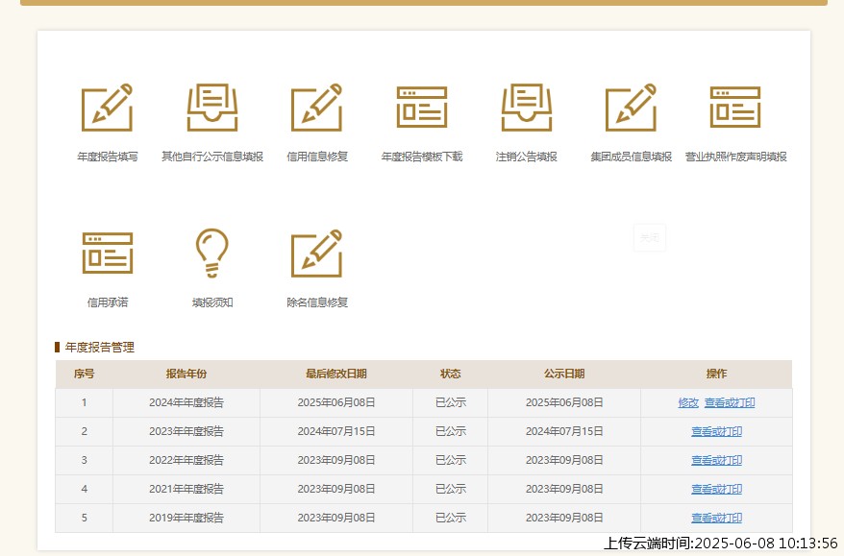Open the 其他自行公示信息填报 icon
The width and height of the screenshot is (844, 556).
tap(212, 108)
